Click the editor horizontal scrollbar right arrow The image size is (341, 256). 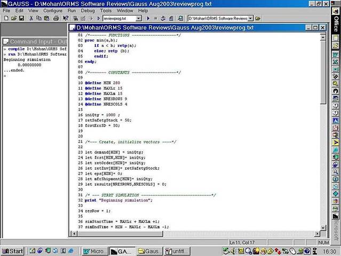(318, 234)
